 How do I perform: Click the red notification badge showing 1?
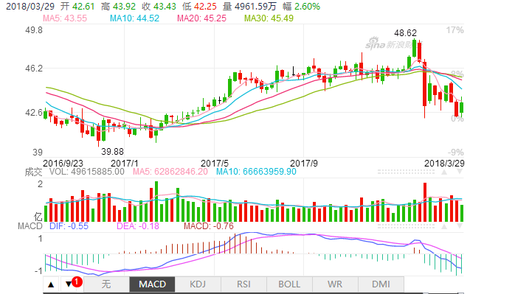click(77, 281)
